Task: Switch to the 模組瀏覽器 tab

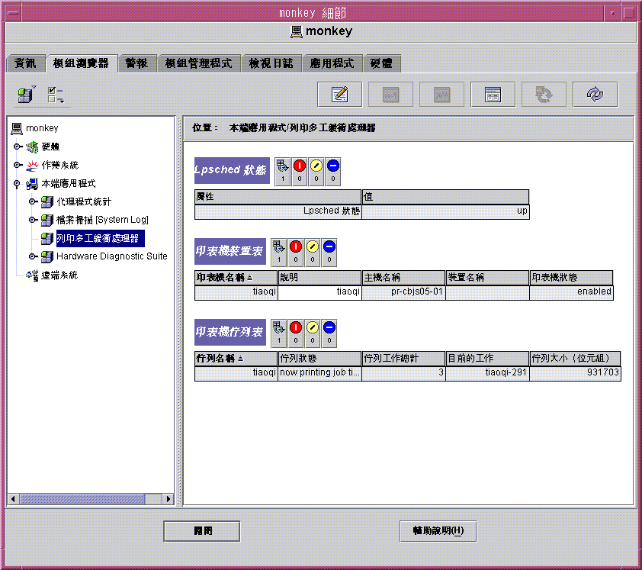Action: 81,63
